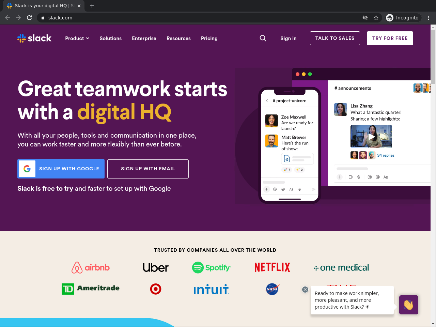Open the Resources nav item
This screenshot has height=327, width=436.
[178, 38]
